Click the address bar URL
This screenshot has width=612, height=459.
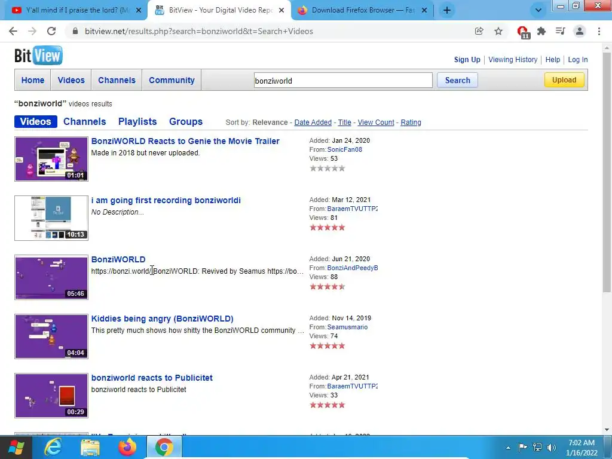199,31
